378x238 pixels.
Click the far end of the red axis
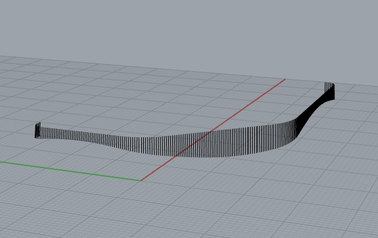pos(284,80)
